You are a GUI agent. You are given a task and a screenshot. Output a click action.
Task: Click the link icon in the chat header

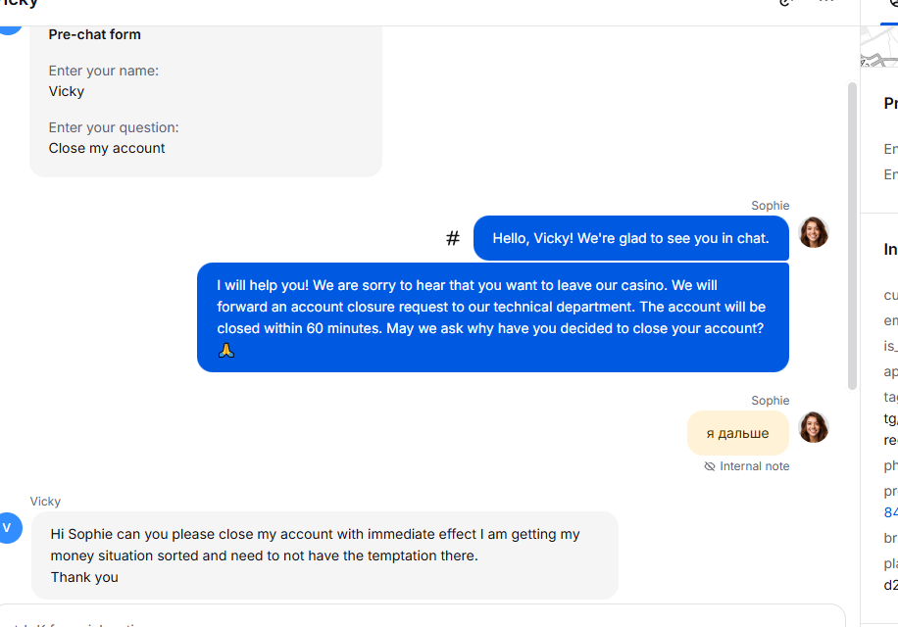click(x=786, y=2)
